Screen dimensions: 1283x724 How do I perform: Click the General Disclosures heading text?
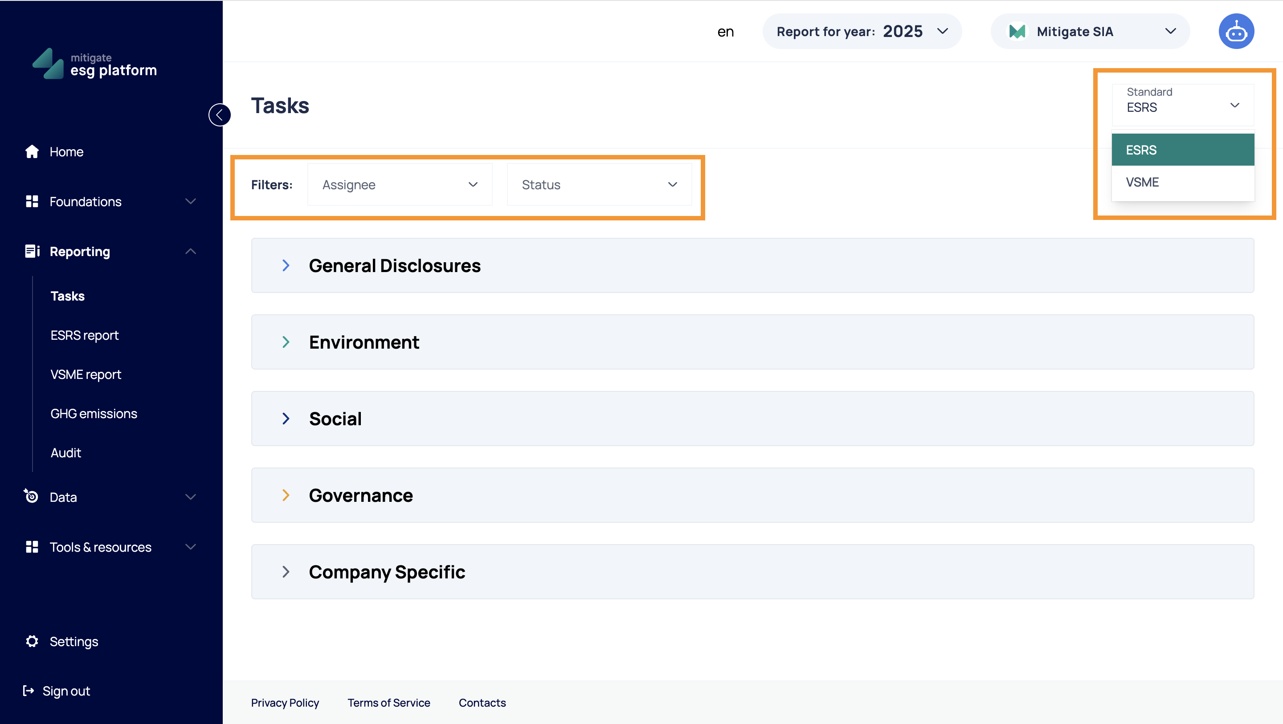394,265
